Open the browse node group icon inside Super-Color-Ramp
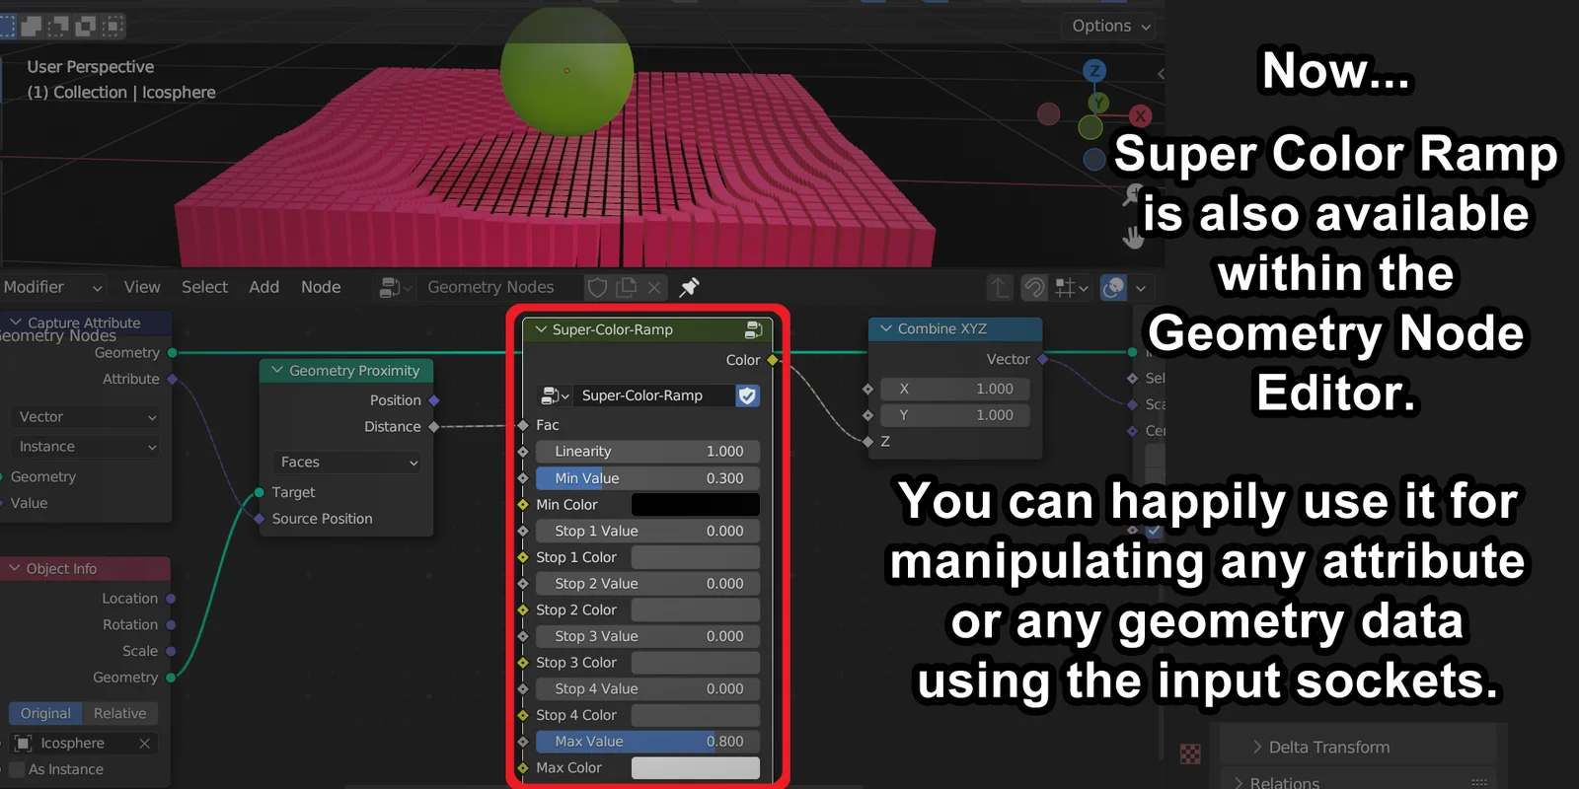 click(x=555, y=395)
